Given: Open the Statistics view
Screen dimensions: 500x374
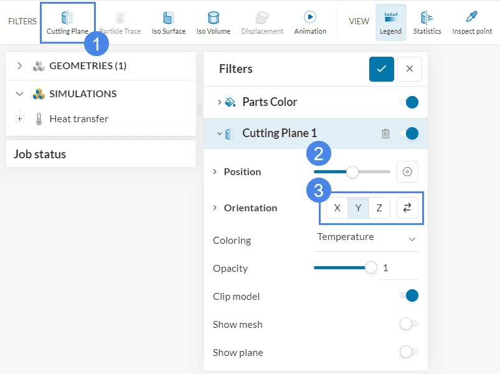Looking at the screenshot, I should [427, 22].
